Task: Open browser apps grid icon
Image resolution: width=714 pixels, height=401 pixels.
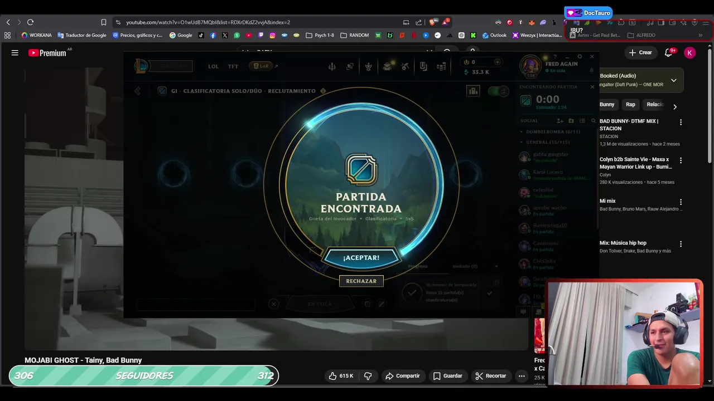Action: tap(7, 35)
